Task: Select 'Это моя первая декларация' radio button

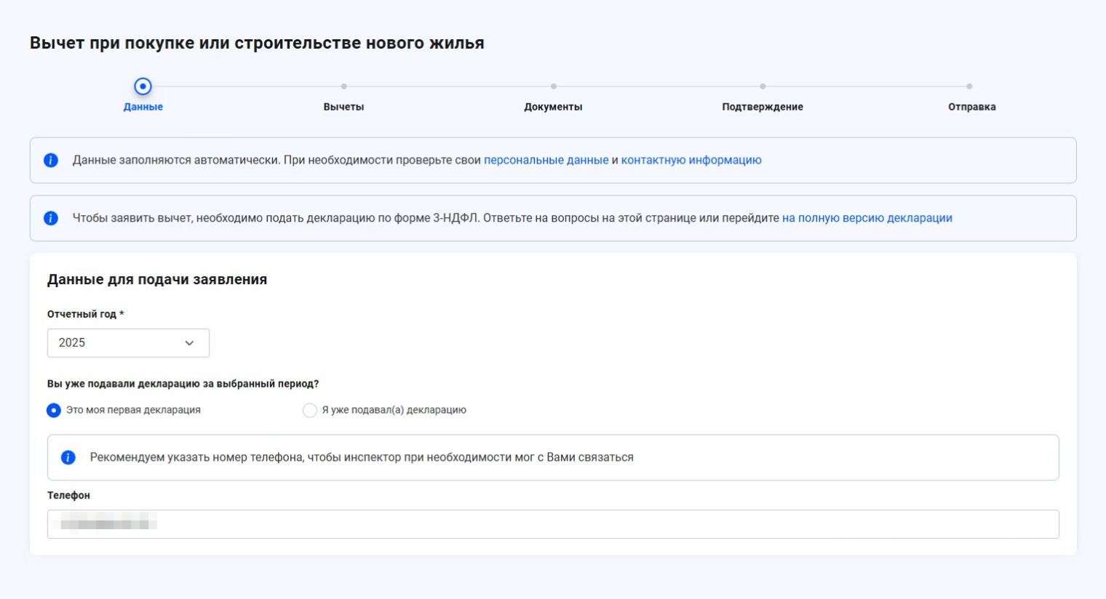Action: [x=54, y=410]
